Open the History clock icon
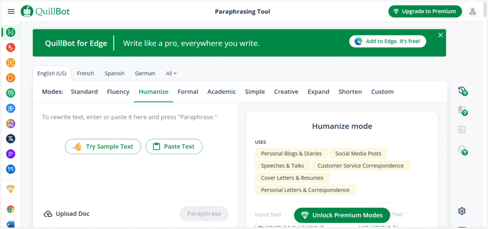Image resolution: width=488 pixels, height=229 pixels. coord(462,91)
